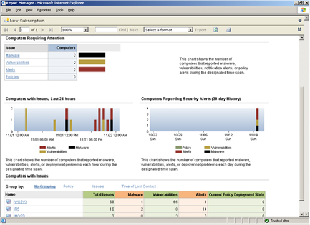The height and width of the screenshot is (225, 310).
Task: Refresh the report
Action: pyautogui.click(x=216, y=30)
